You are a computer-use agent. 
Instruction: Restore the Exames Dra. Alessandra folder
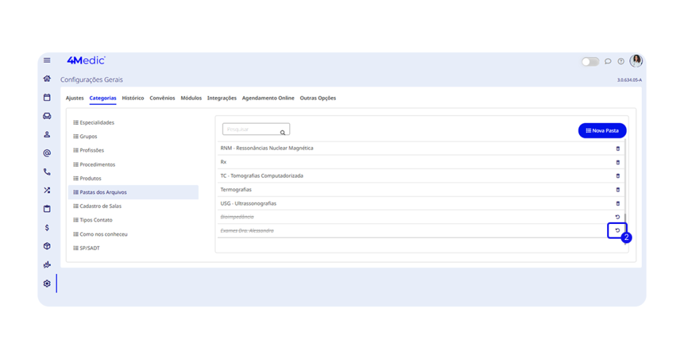(617, 231)
